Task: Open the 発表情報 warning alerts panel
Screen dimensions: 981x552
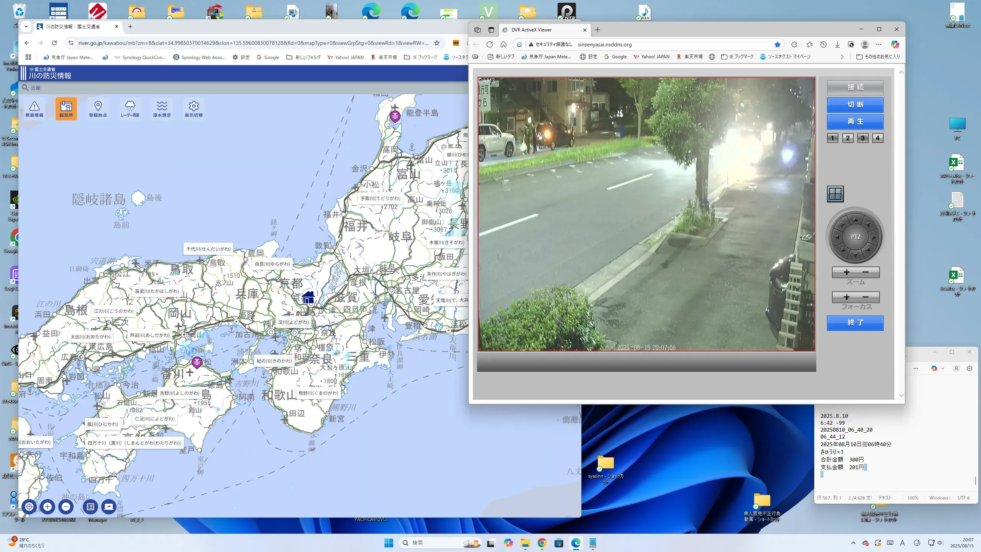Action: 34,109
